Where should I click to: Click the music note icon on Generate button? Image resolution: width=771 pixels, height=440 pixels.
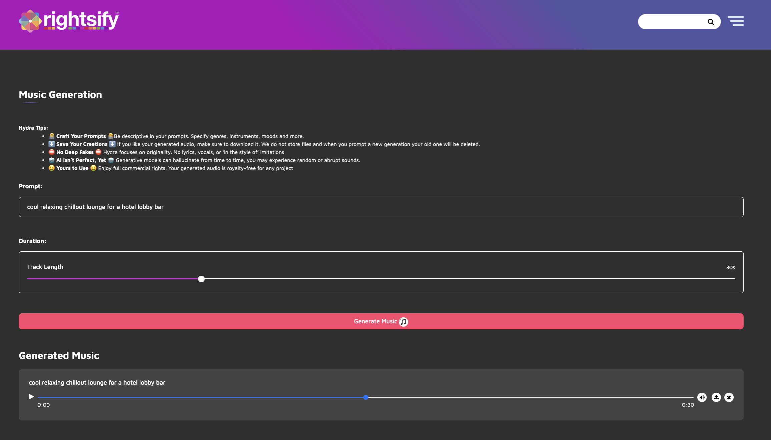click(x=404, y=321)
